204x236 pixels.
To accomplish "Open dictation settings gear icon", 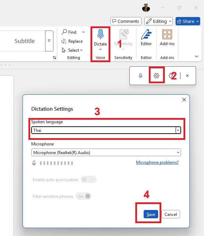I will click(x=156, y=76).
